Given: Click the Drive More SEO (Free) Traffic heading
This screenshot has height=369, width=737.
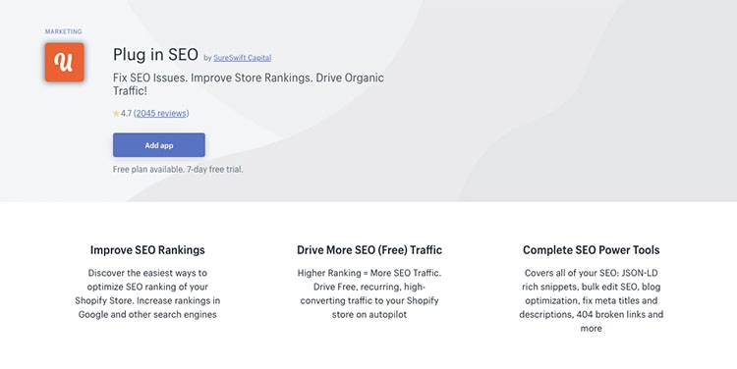Looking at the screenshot, I should pos(369,249).
